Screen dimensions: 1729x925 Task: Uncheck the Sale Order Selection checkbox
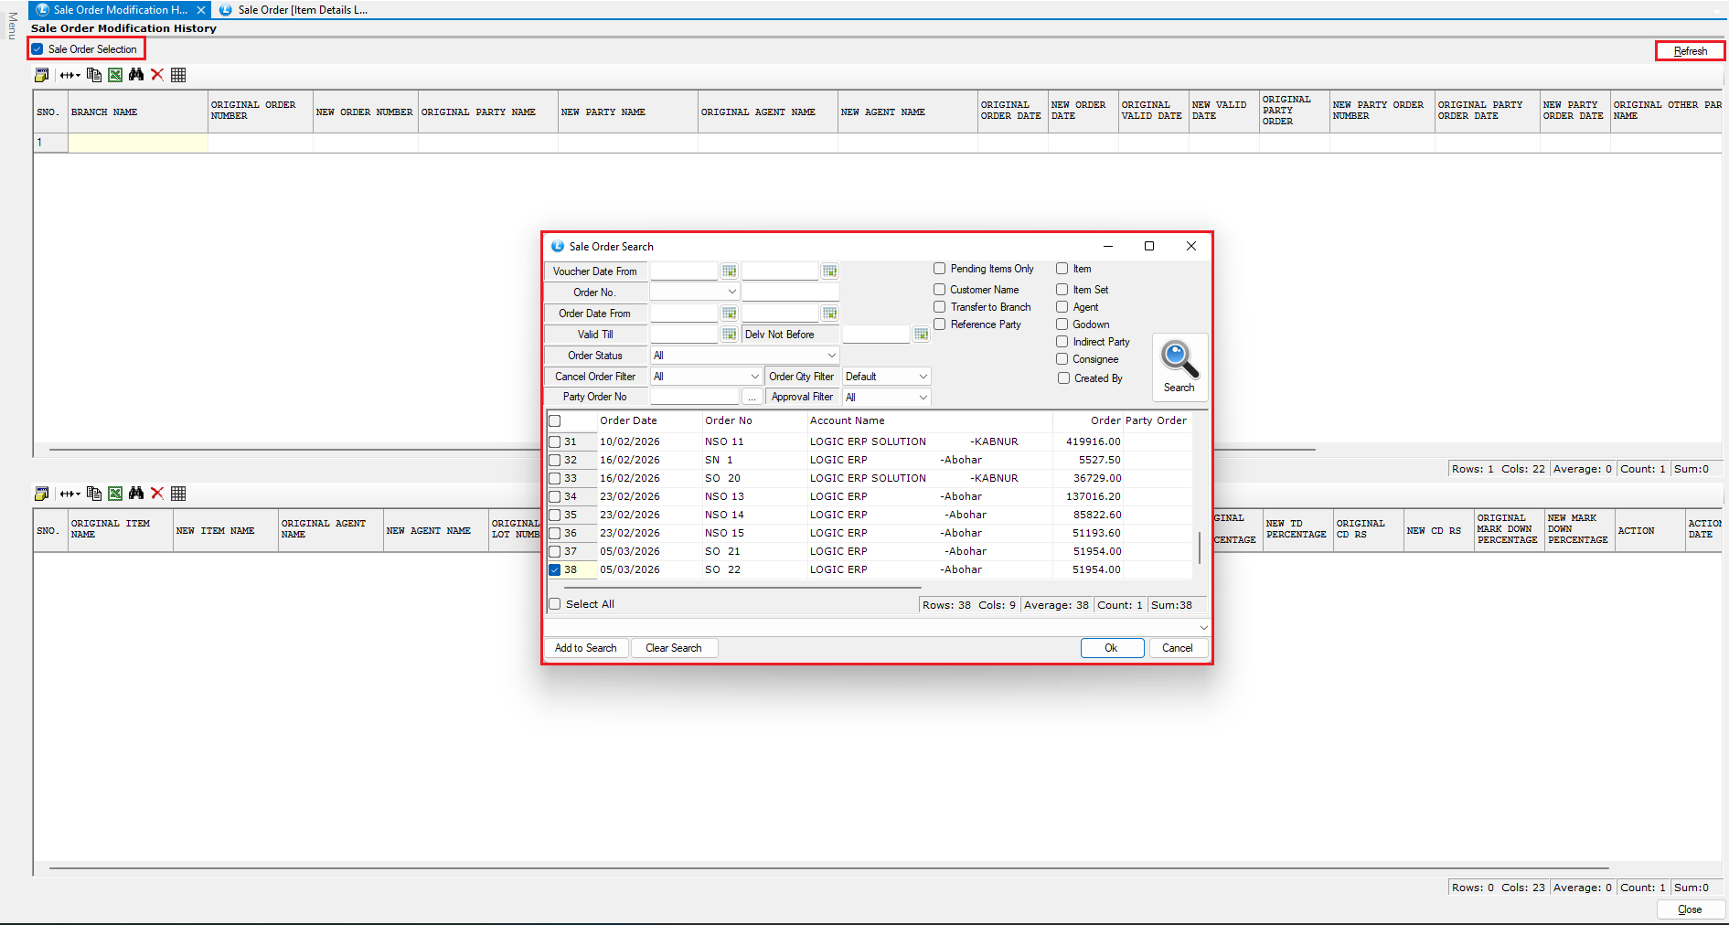pos(37,49)
